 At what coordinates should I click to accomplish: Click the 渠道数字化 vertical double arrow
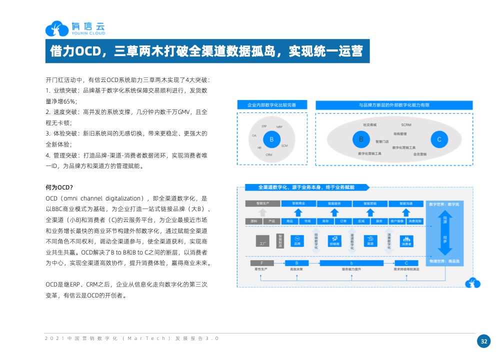(352, 241)
